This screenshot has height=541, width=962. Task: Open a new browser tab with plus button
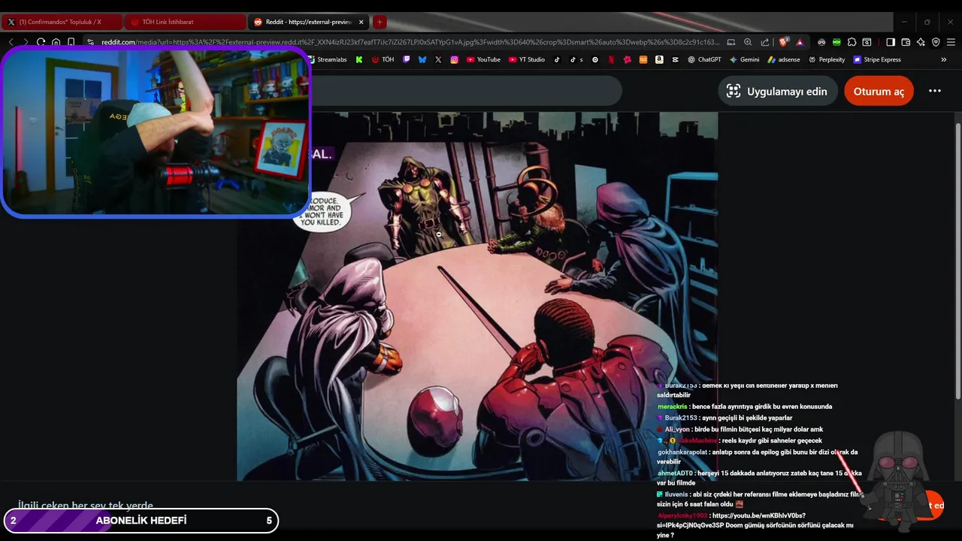[380, 22]
